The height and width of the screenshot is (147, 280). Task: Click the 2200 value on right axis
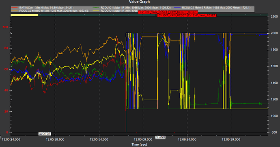click(x=274, y=17)
